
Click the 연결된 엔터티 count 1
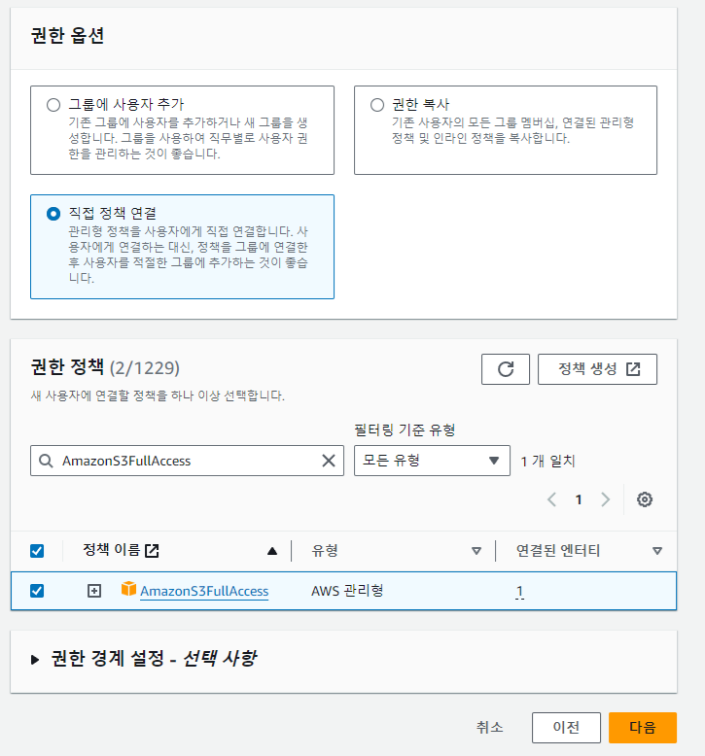click(x=519, y=591)
